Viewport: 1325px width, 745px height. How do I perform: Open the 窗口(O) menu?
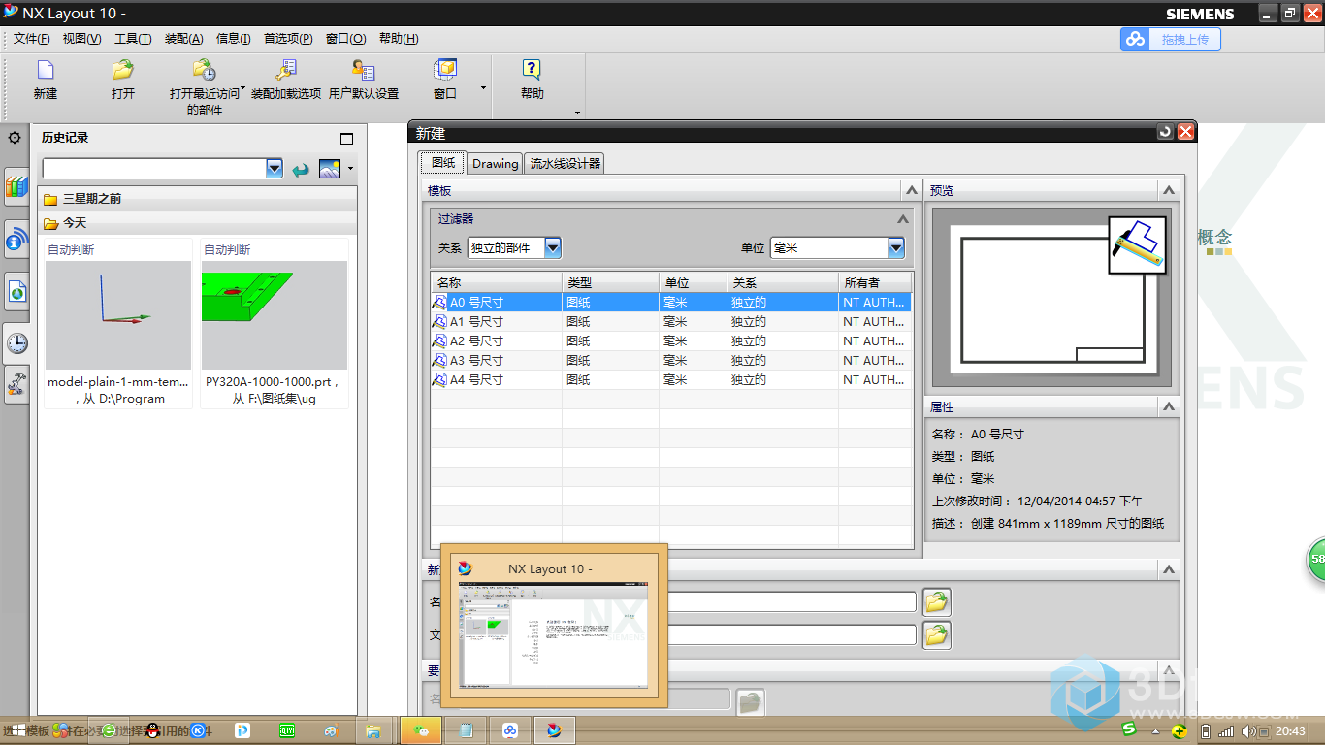tap(345, 39)
